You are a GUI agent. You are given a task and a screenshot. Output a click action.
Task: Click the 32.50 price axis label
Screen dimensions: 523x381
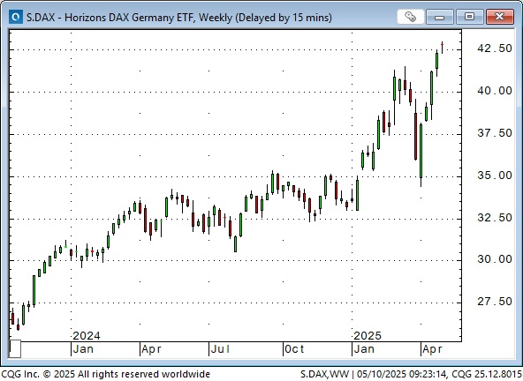click(495, 218)
